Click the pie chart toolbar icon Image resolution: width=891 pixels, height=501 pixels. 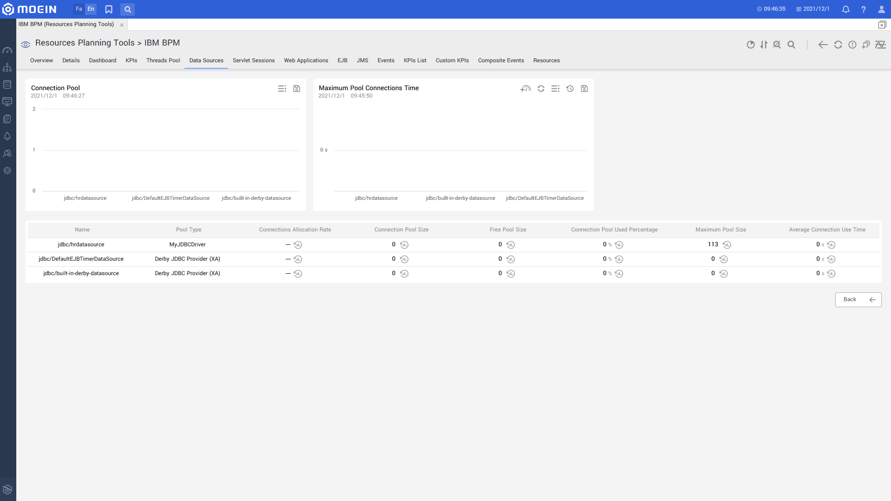tap(751, 45)
